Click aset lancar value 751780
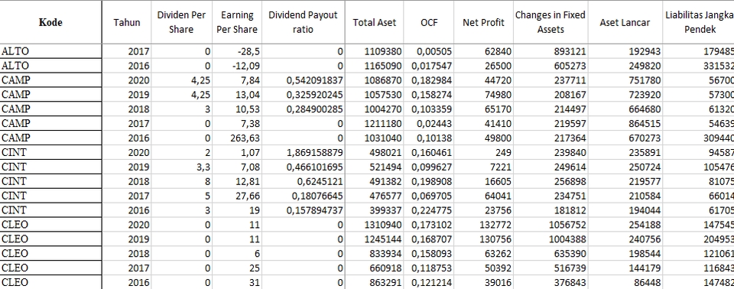734x289 pixels. coord(625,80)
